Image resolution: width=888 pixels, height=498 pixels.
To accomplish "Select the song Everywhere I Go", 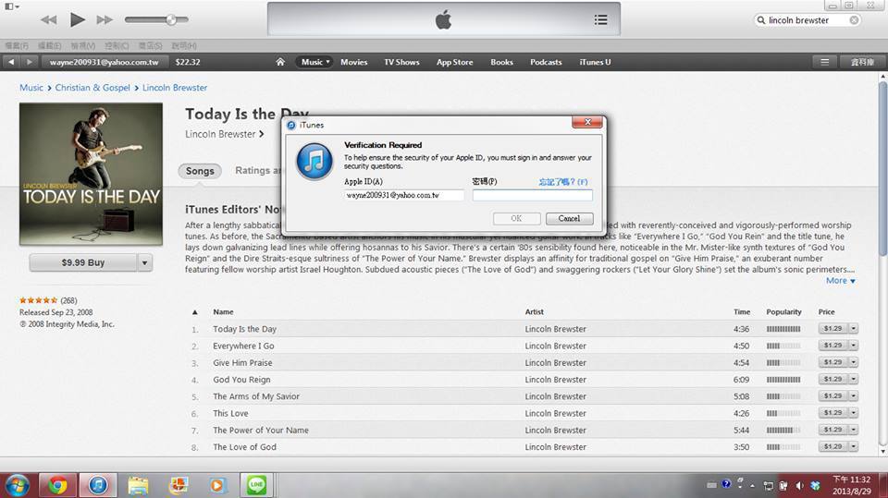I will click(x=243, y=346).
